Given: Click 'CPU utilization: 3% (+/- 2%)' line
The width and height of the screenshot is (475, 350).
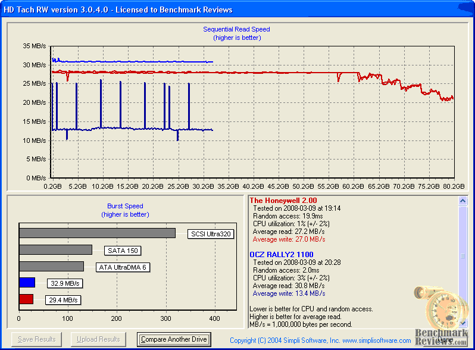Looking at the screenshot, I should tap(291, 278).
